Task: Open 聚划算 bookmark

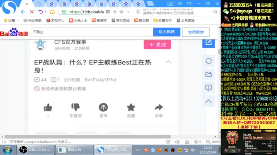Action: tap(141, 21)
